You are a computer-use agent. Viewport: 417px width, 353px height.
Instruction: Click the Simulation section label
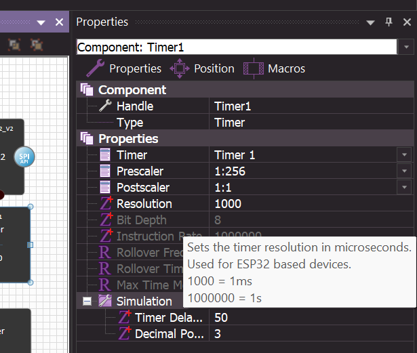point(144,302)
